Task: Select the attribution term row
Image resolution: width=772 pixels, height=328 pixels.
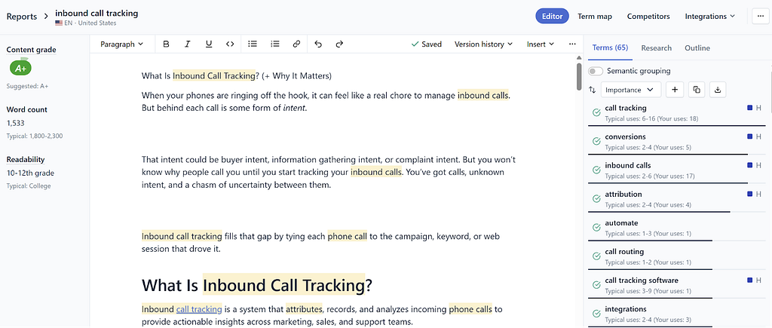Action: [677, 198]
